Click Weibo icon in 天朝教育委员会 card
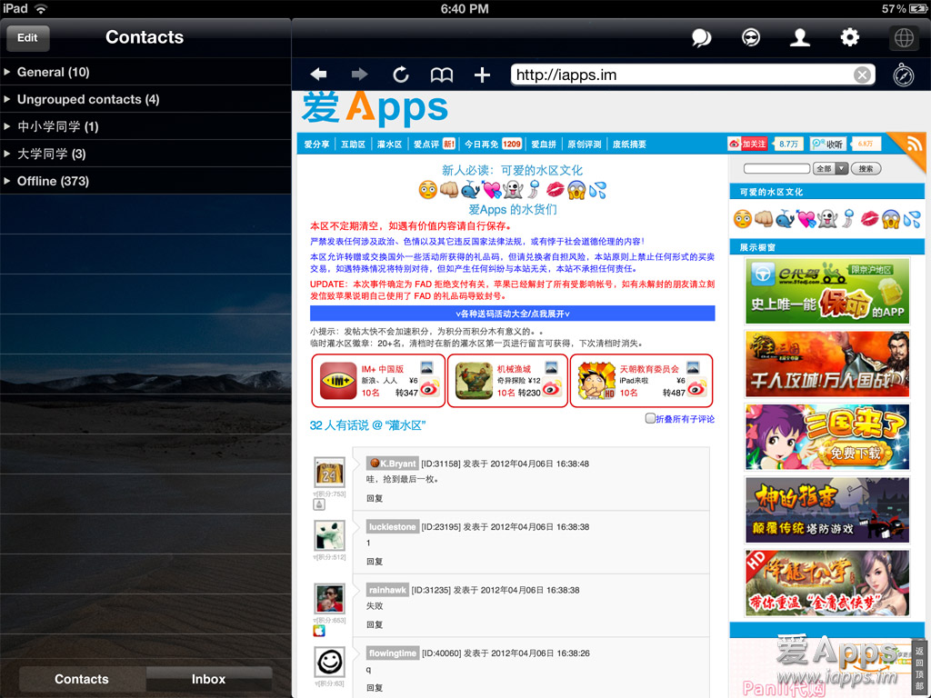Screen dimensions: 931x698 click(x=697, y=387)
